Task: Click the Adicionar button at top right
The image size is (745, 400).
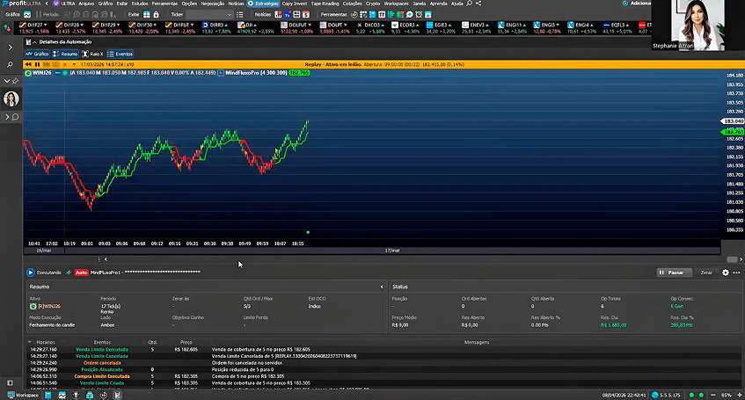Action: coord(636,4)
